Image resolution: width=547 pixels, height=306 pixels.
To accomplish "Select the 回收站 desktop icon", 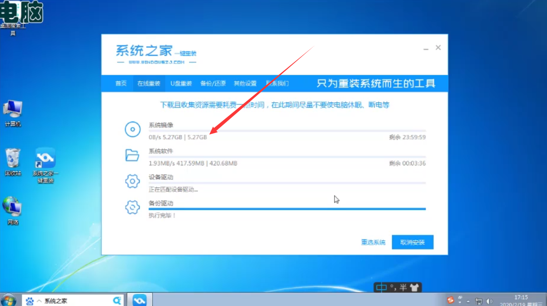I will 13,162.
